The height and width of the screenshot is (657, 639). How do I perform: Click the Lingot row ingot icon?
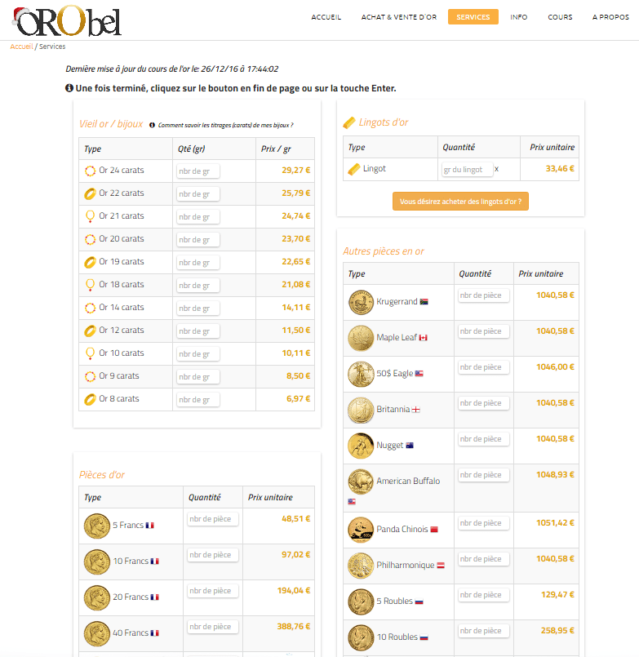click(354, 169)
